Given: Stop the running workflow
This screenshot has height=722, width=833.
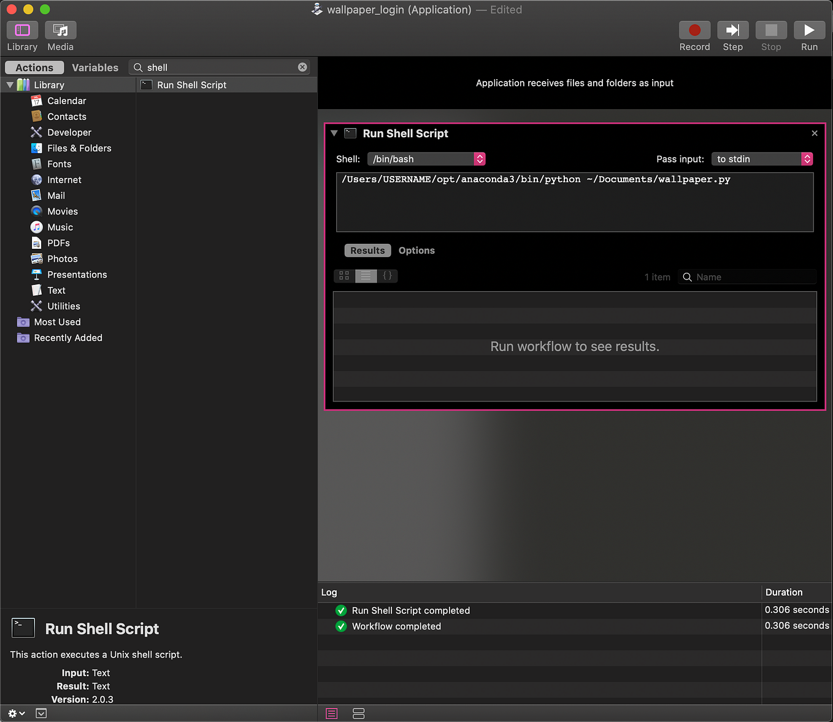Looking at the screenshot, I should [x=771, y=30].
